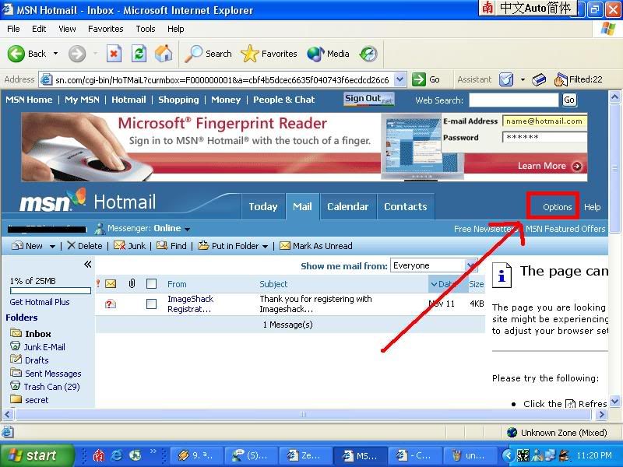The height and width of the screenshot is (467, 623).
Task: Click the Web Search input field
Action: point(513,100)
